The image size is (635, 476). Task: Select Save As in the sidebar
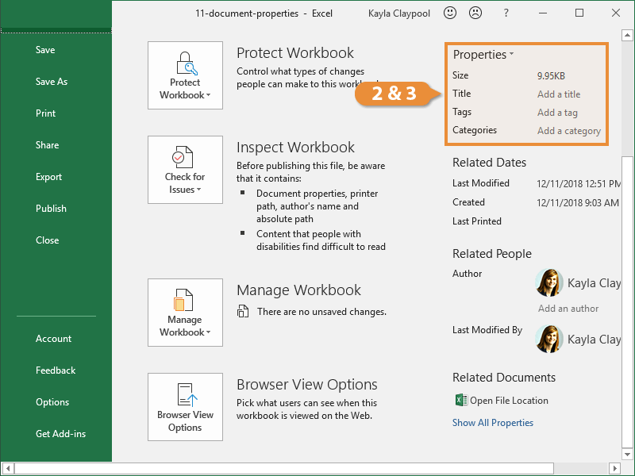tap(52, 82)
